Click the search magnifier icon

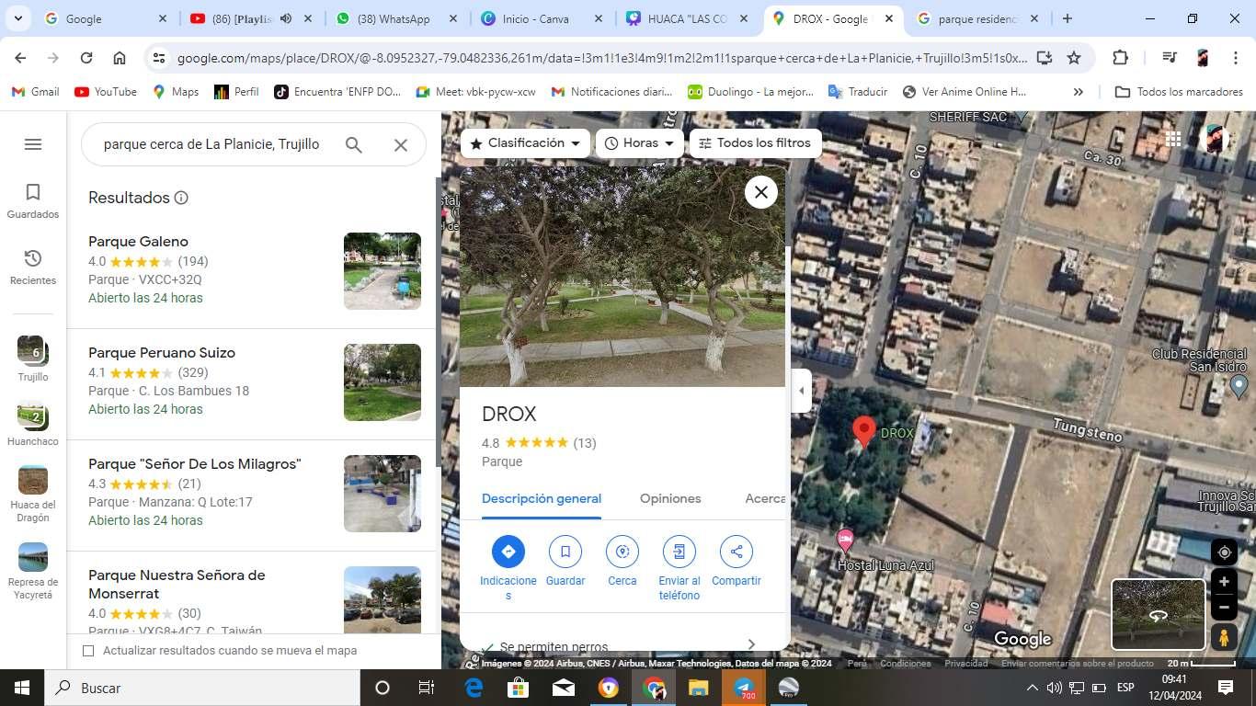point(353,144)
